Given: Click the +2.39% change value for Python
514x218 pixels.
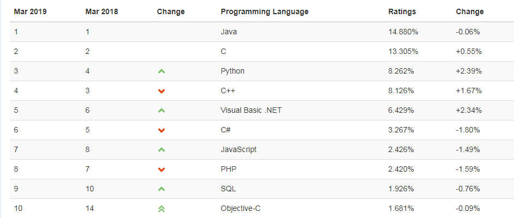Looking at the screenshot, I should pyautogui.click(x=469, y=71).
